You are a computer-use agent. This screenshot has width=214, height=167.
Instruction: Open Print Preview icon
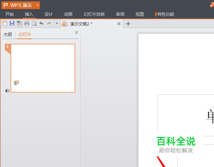point(34,23)
